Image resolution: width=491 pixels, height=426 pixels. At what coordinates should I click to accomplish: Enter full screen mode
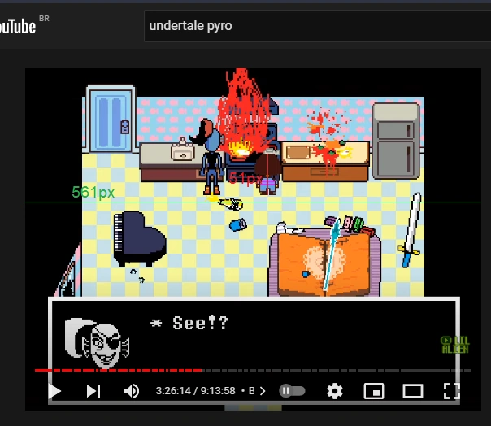pyautogui.click(x=452, y=391)
